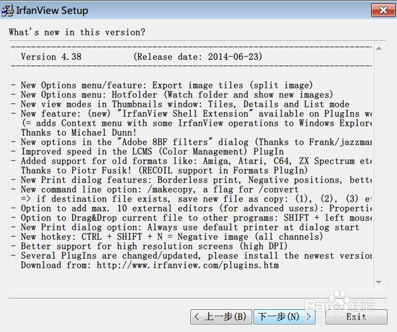
Task: Click the 'Several PlugIns are changed/updated' line
Action: (192, 256)
